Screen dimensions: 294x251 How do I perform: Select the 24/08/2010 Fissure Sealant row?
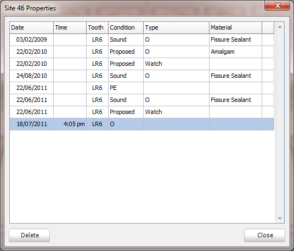(142, 76)
